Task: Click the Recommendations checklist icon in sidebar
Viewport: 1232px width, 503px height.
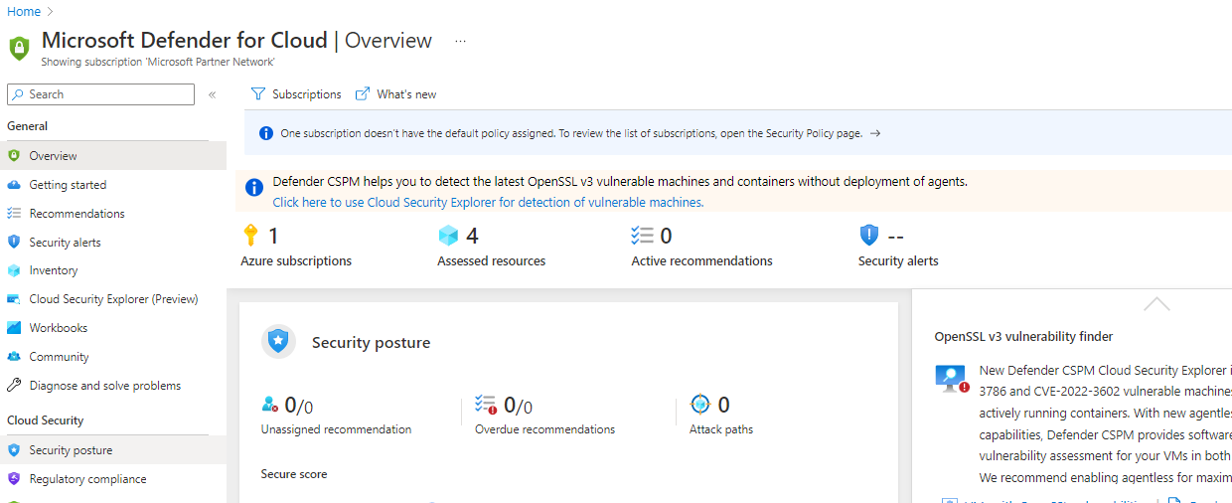Action: 14,214
